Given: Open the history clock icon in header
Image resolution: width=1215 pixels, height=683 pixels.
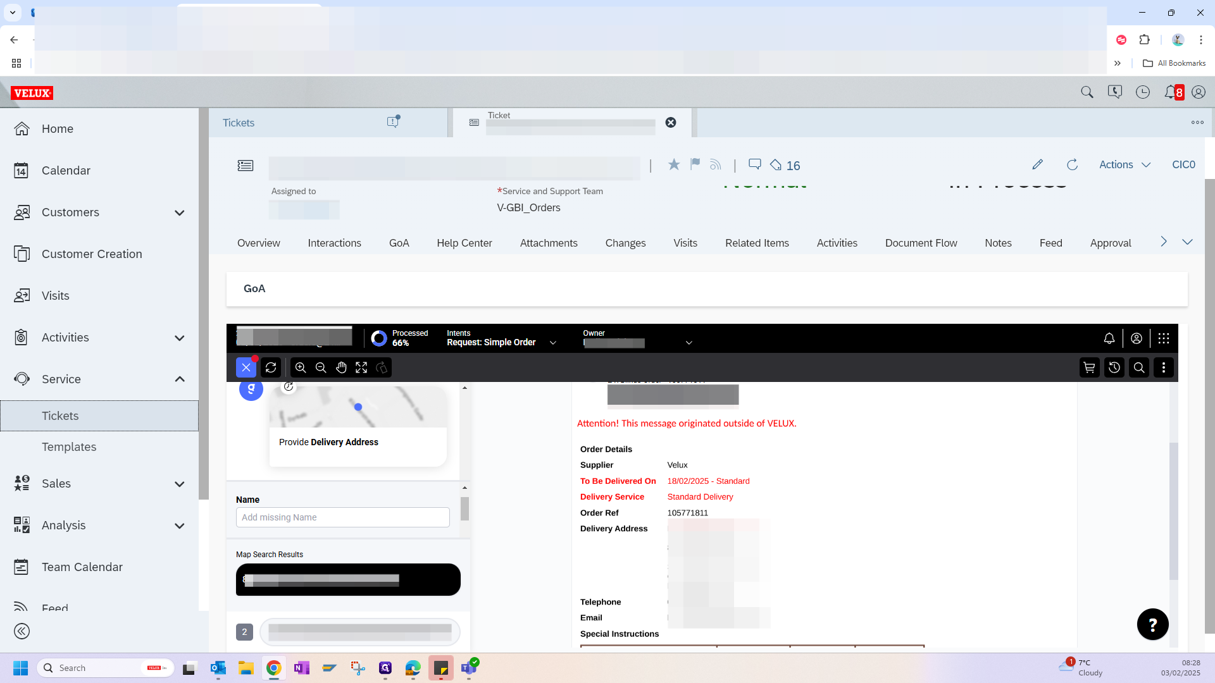Looking at the screenshot, I should click(x=1143, y=92).
